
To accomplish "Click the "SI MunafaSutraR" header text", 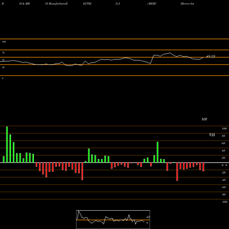I will (x=56, y=4).
